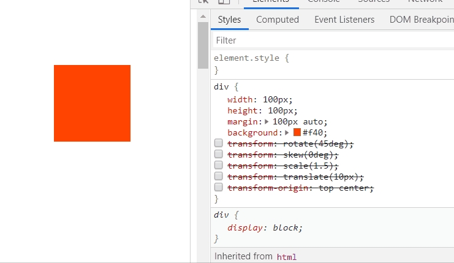Image resolution: width=454 pixels, height=263 pixels.
Task: Toggle the device toolbar icon
Action: click(x=224, y=2)
